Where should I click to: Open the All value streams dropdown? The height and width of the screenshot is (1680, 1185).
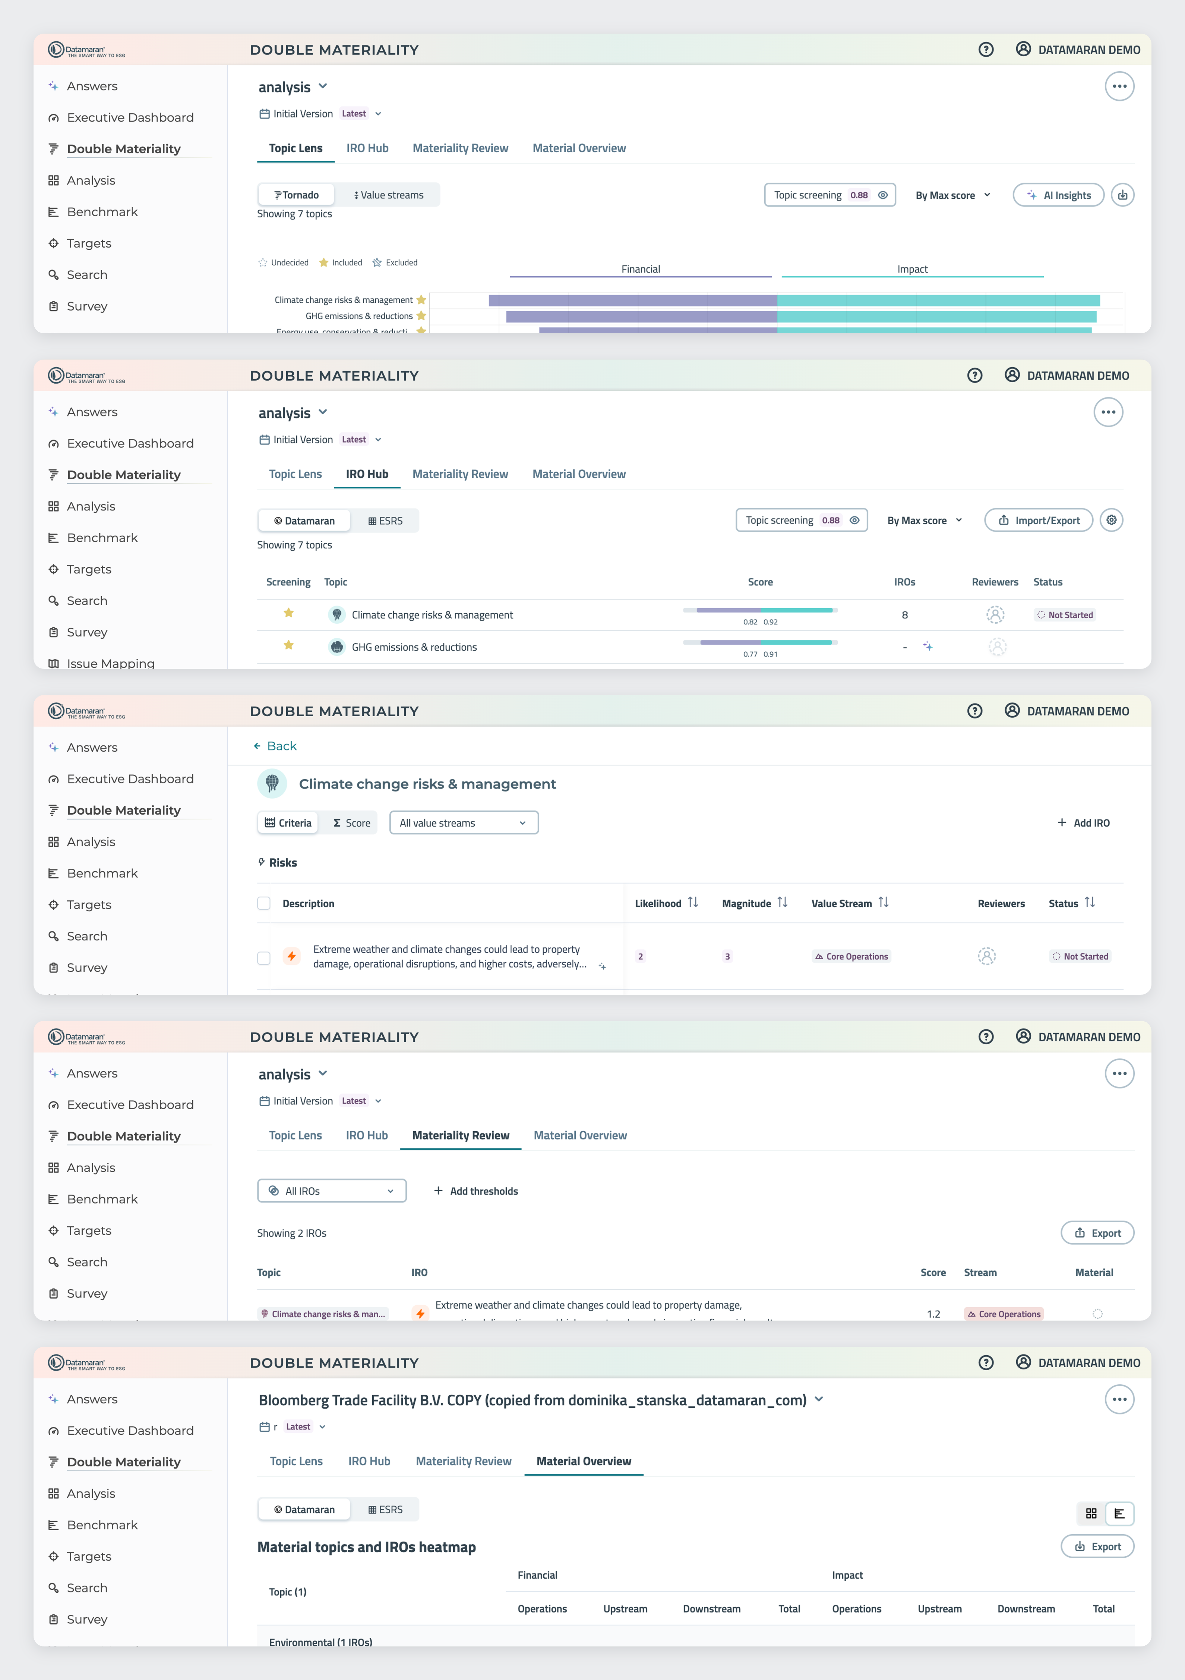[x=464, y=822]
